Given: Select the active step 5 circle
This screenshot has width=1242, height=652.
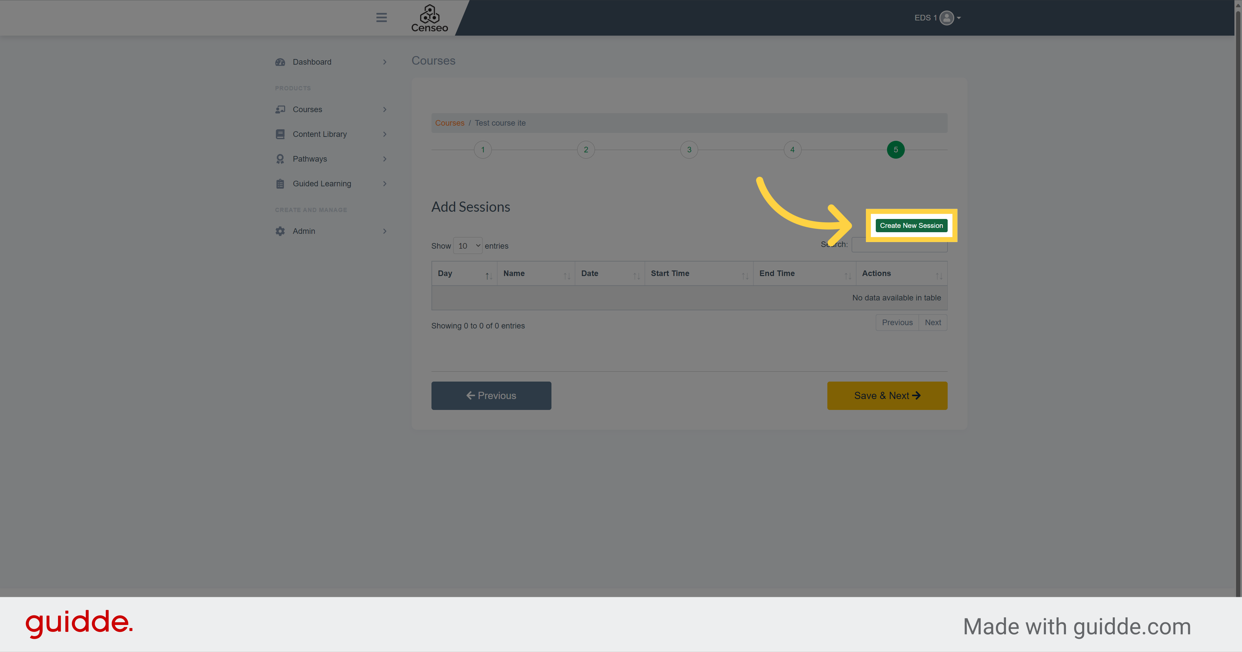Looking at the screenshot, I should pos(895,149).
